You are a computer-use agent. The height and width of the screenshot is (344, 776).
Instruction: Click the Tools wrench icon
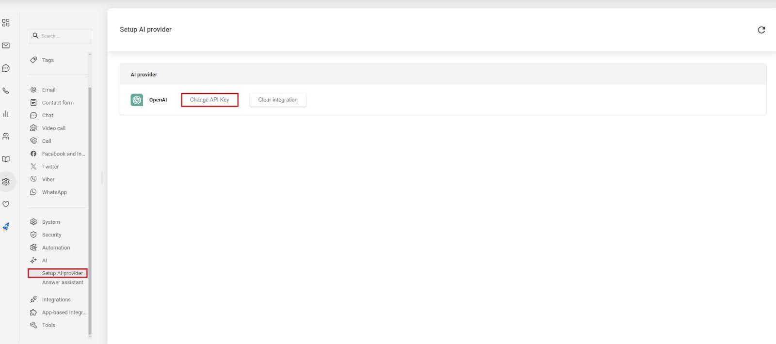(x=33, y=326)
